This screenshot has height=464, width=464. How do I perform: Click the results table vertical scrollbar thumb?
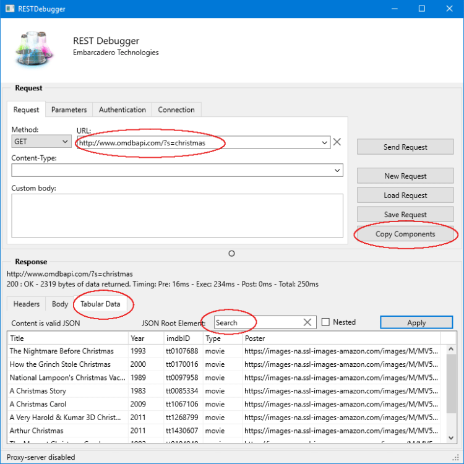pyautogui.click(x=451, y=384)
